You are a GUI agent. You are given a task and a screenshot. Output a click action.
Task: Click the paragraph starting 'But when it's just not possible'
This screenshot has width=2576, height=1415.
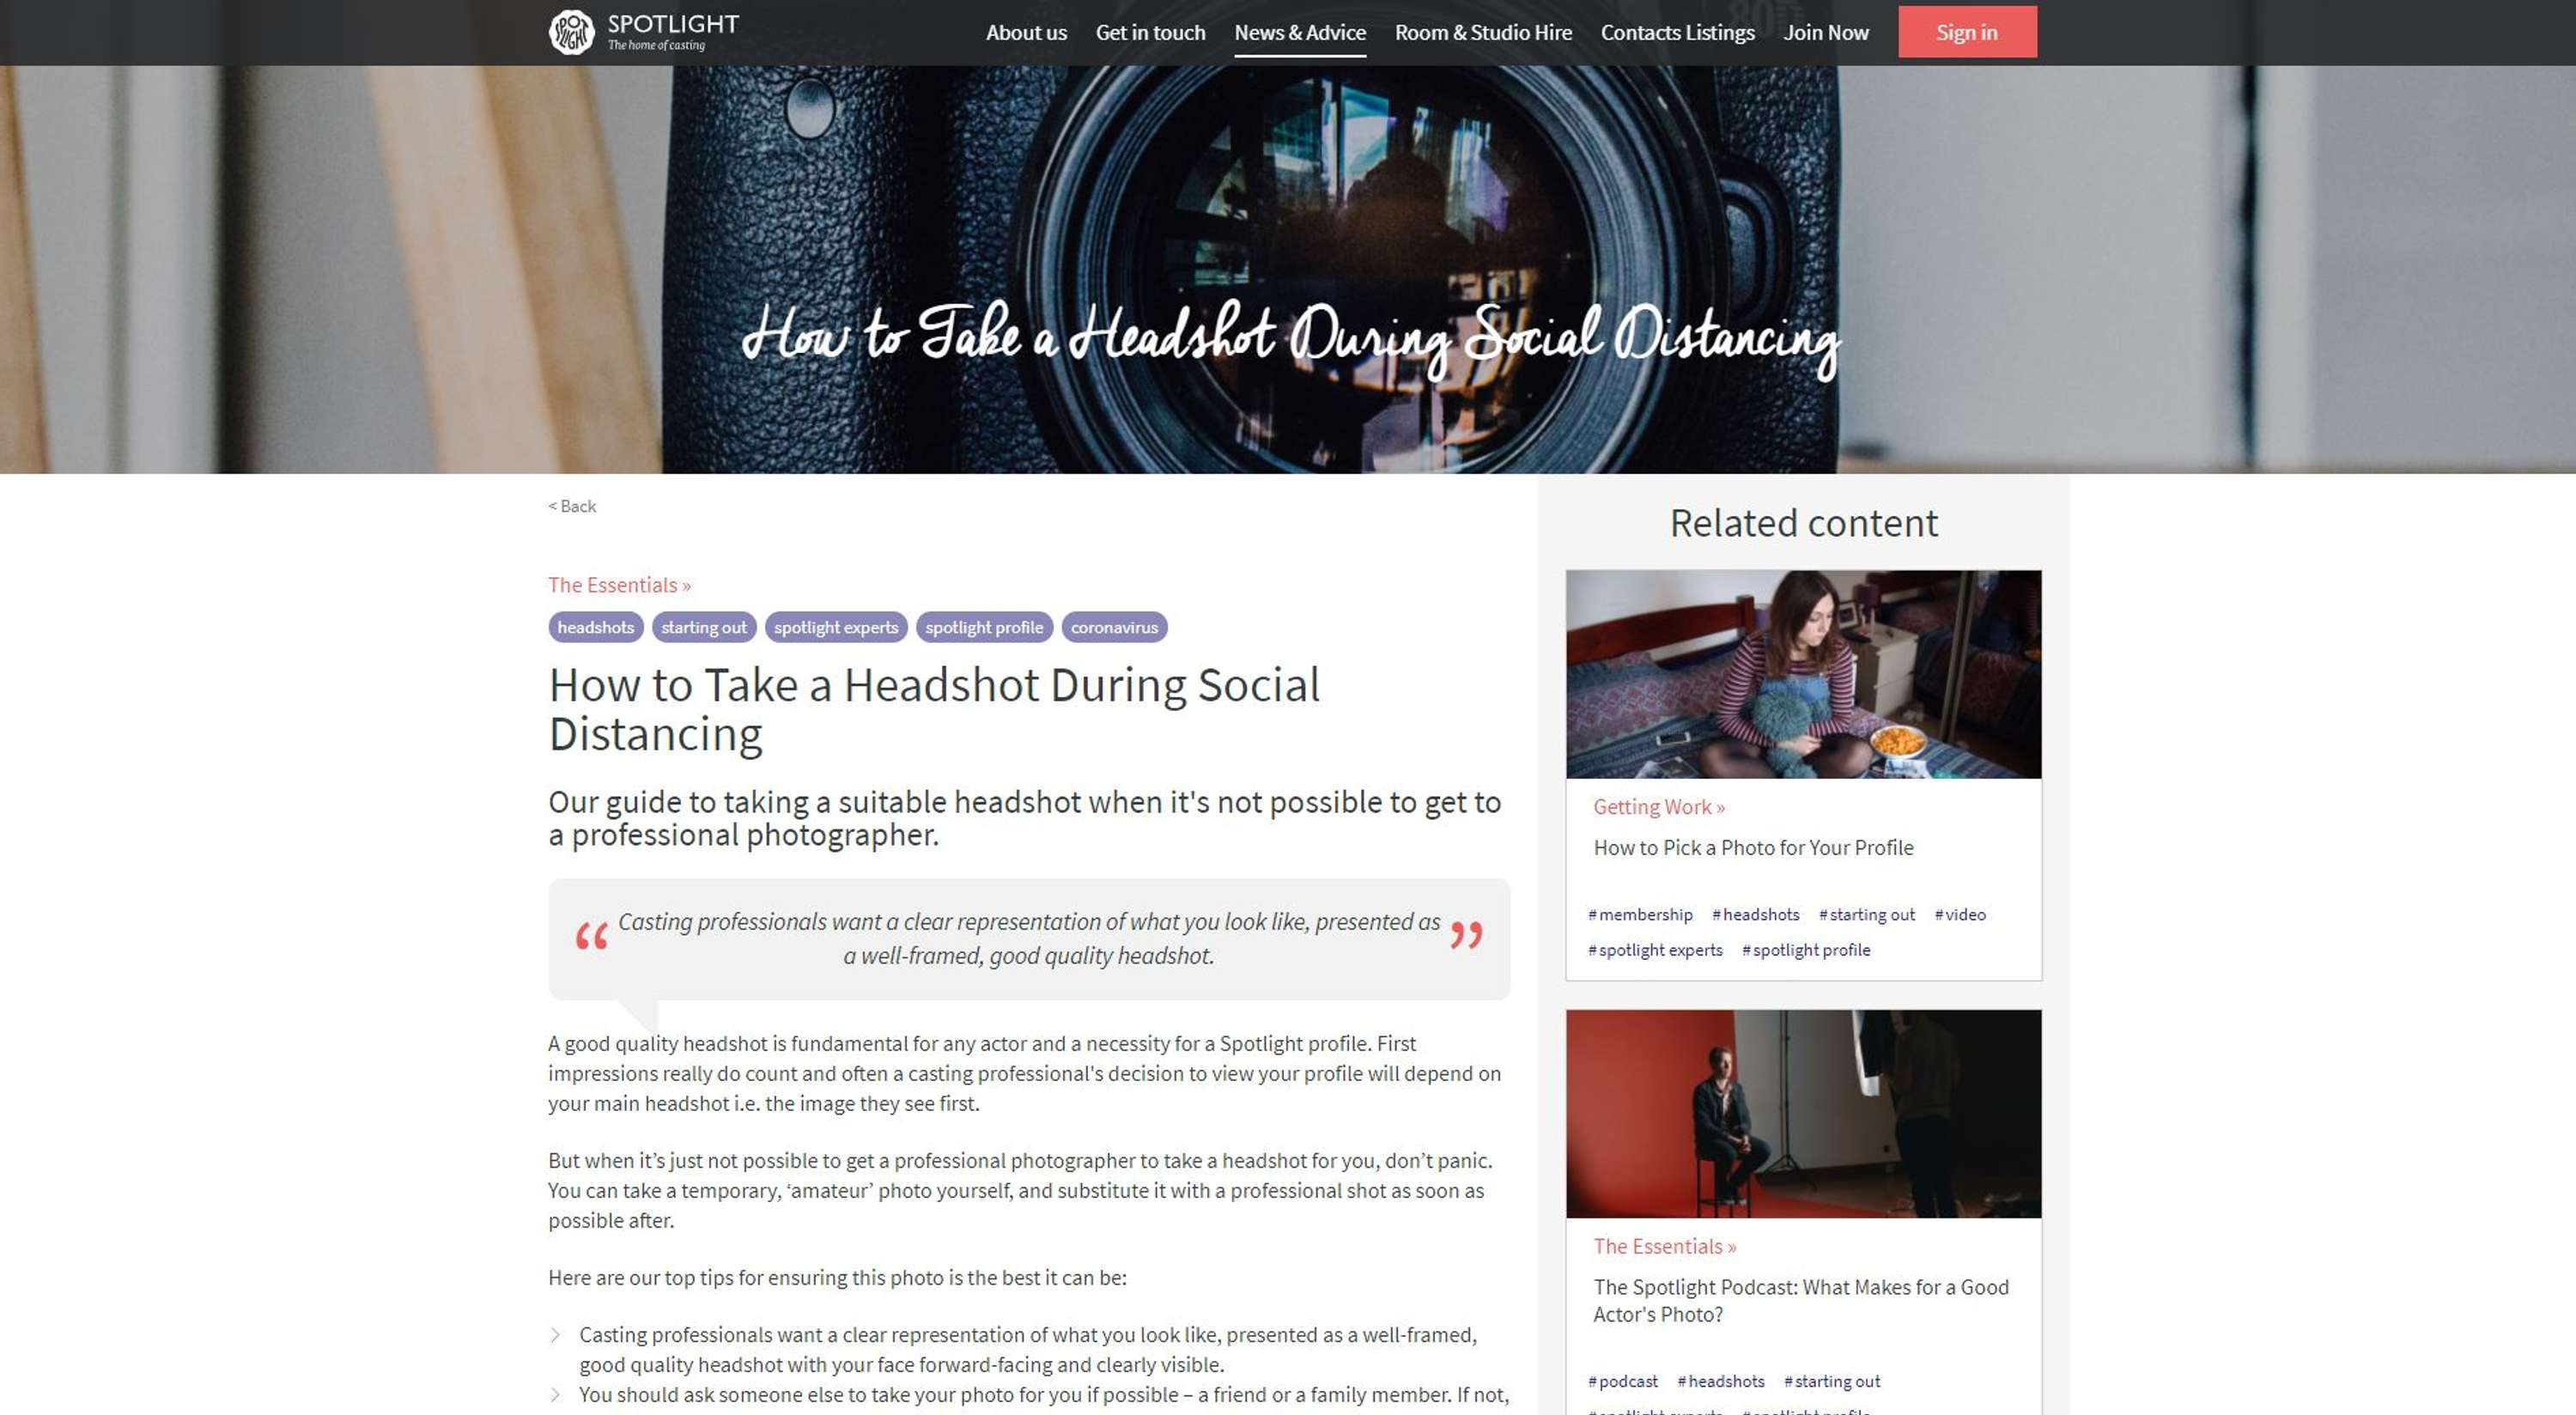point(1020,1190)
